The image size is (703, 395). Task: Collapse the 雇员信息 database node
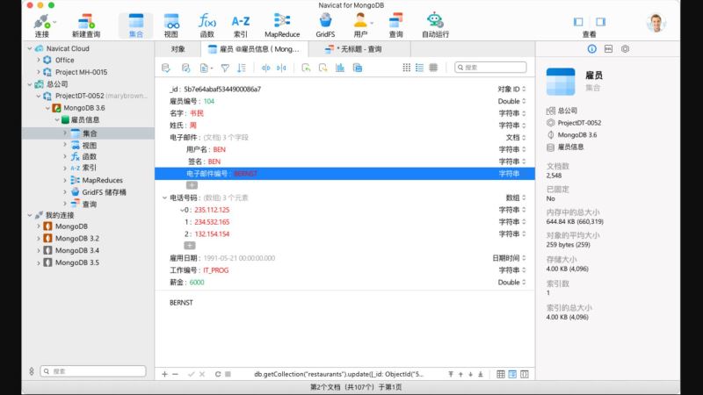57,119
